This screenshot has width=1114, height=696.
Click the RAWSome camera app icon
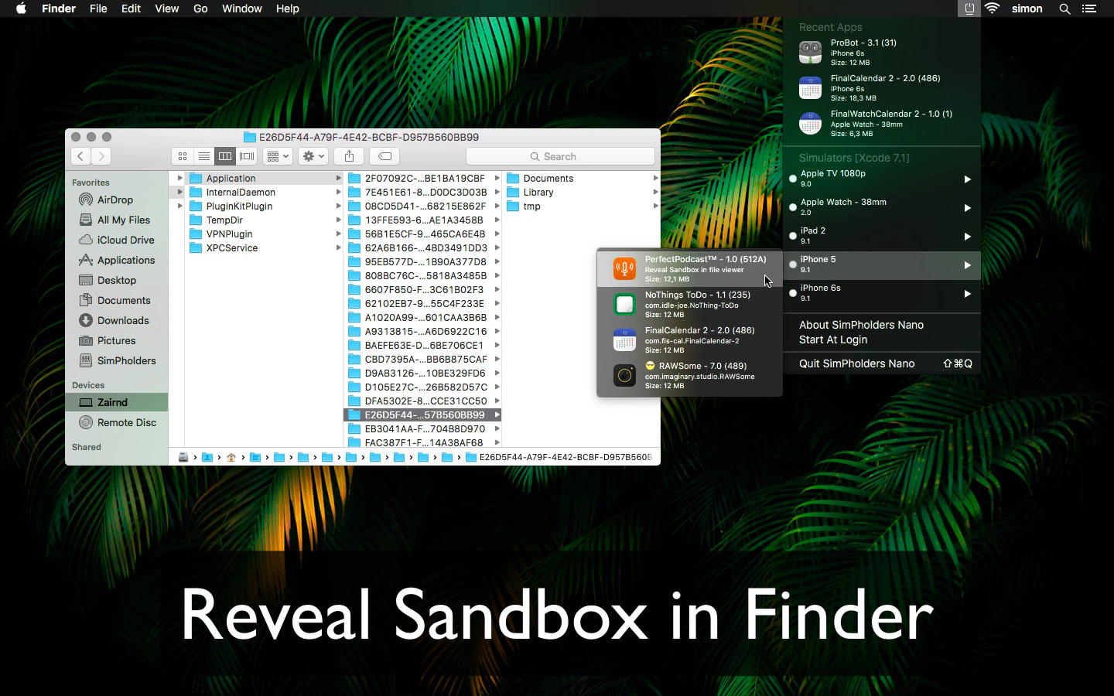click(624, 376)
